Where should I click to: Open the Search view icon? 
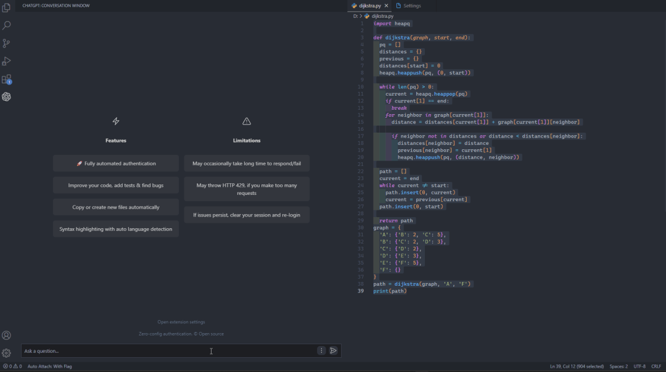point(7,26)
